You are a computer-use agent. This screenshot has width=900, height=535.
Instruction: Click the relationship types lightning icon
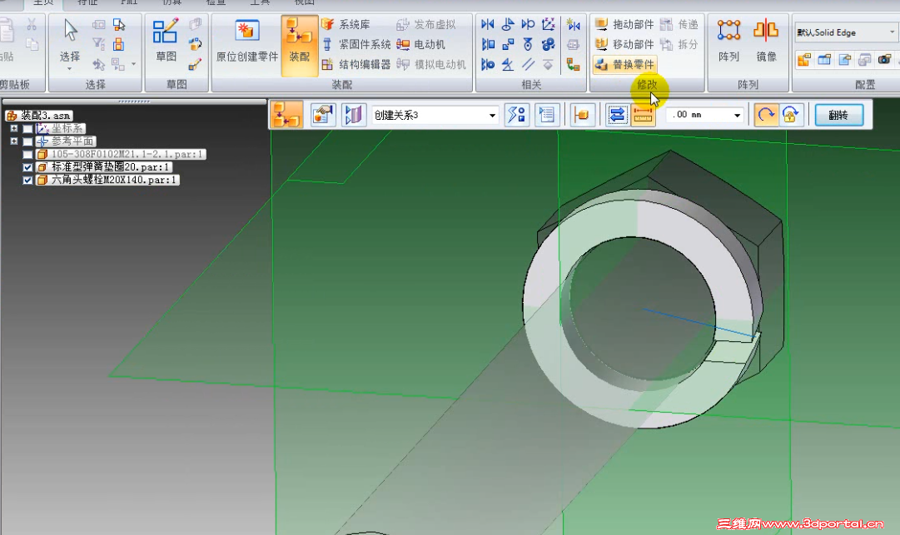click(515, 115)
